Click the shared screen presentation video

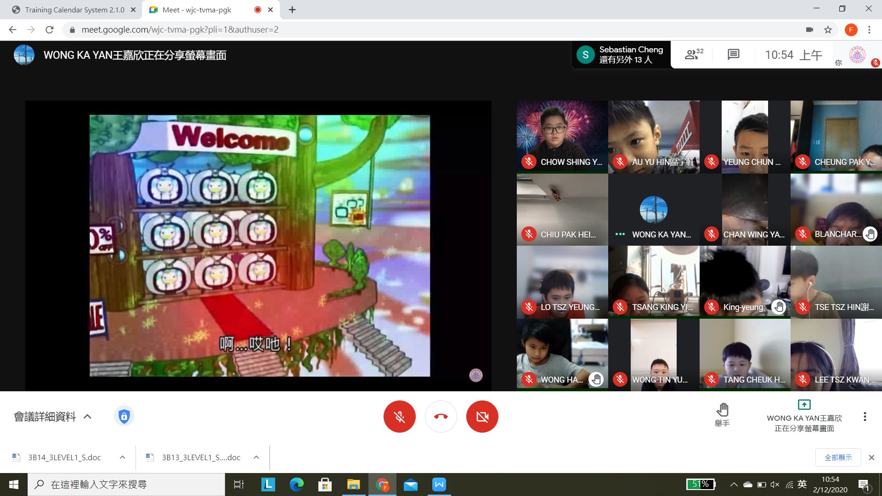(x=258, y=246)
